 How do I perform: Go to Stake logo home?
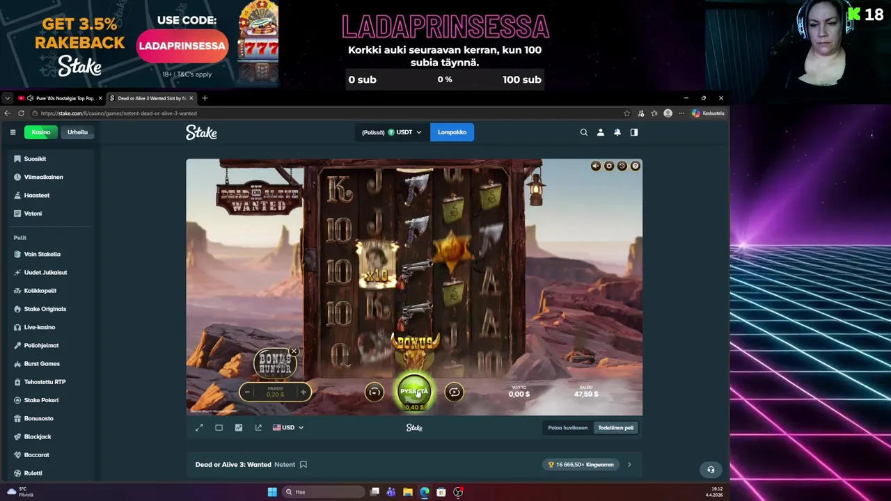201,132
